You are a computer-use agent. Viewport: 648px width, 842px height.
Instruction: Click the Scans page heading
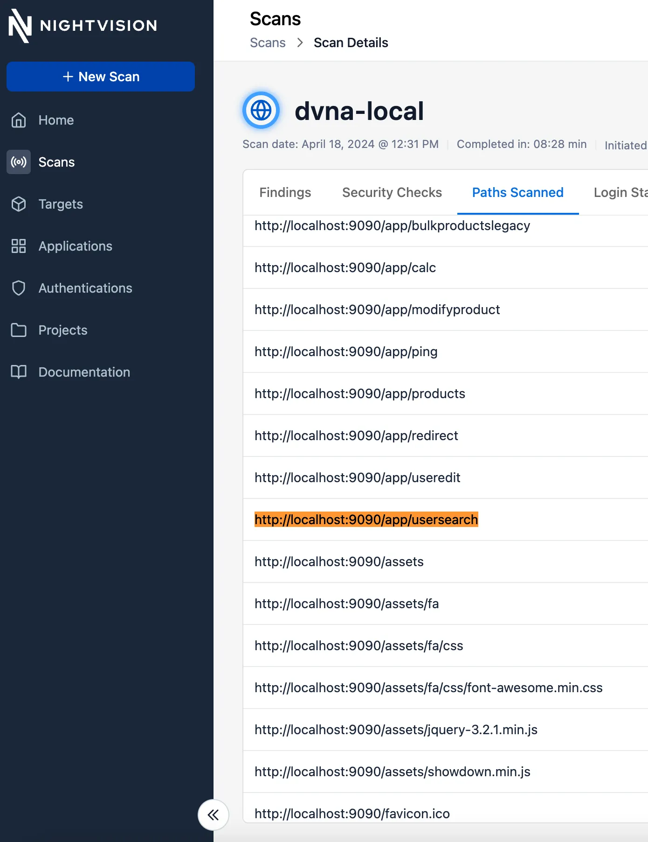coord(275,19)
